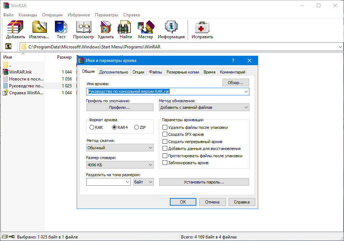Viewport: 344px width, 241px height.
Task: Click the Удалить toolbar icon
Action: click(x=105, y=28)
